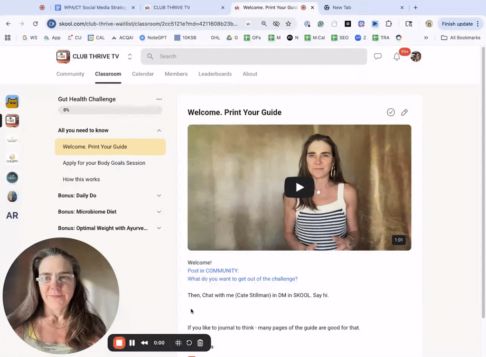Toggle the crossed-eye tracking icon in the address bar
This screenshot has height=357, width=486.
coord(276,24)
